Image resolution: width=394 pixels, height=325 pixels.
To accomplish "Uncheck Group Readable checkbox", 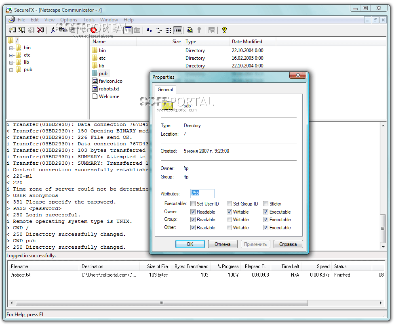I will pyautogui.click(x=193, y=220).
